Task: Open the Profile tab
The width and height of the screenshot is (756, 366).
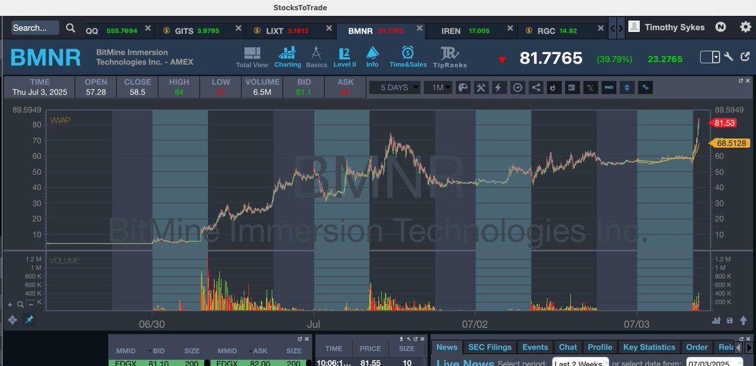Action: pyautogui.click(x=600, y=347)
